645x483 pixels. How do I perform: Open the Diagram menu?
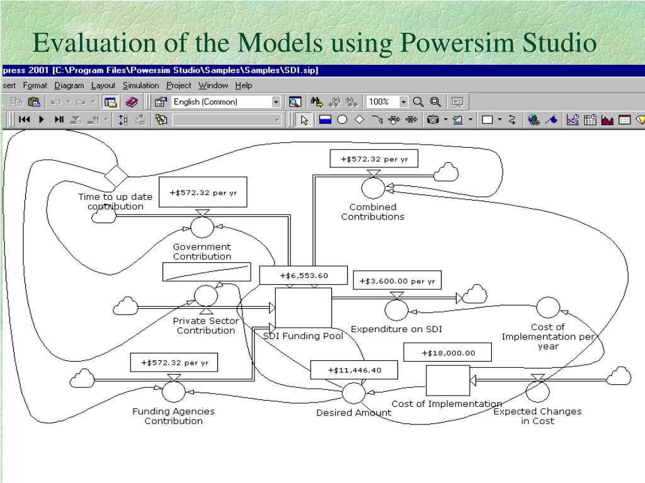click(69, 85)
